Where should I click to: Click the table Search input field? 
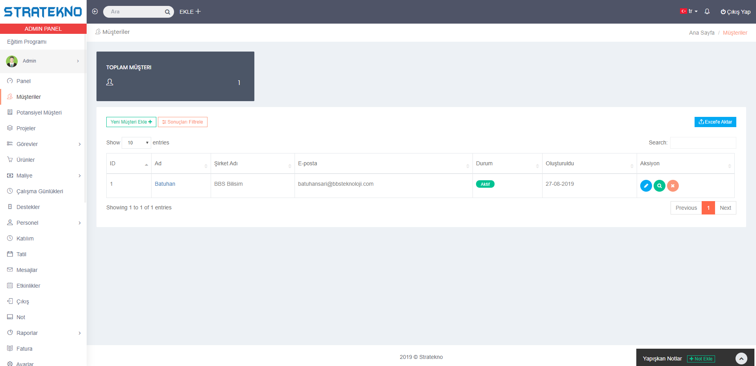coord(703,143)
